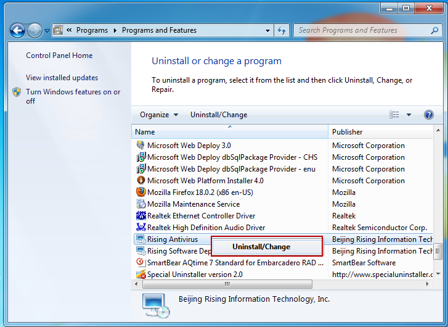This screenshot has width=448, height=327.
Task: Select Realtek High Definition Audio Driver
Action: [x=206, y=228]
